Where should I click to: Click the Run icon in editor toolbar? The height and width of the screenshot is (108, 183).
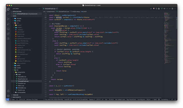tap(151, 9)
